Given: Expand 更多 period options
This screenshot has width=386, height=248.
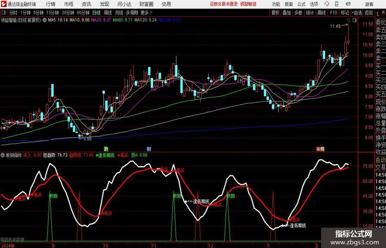Looking at the screenshot, I should coord(146,13).
